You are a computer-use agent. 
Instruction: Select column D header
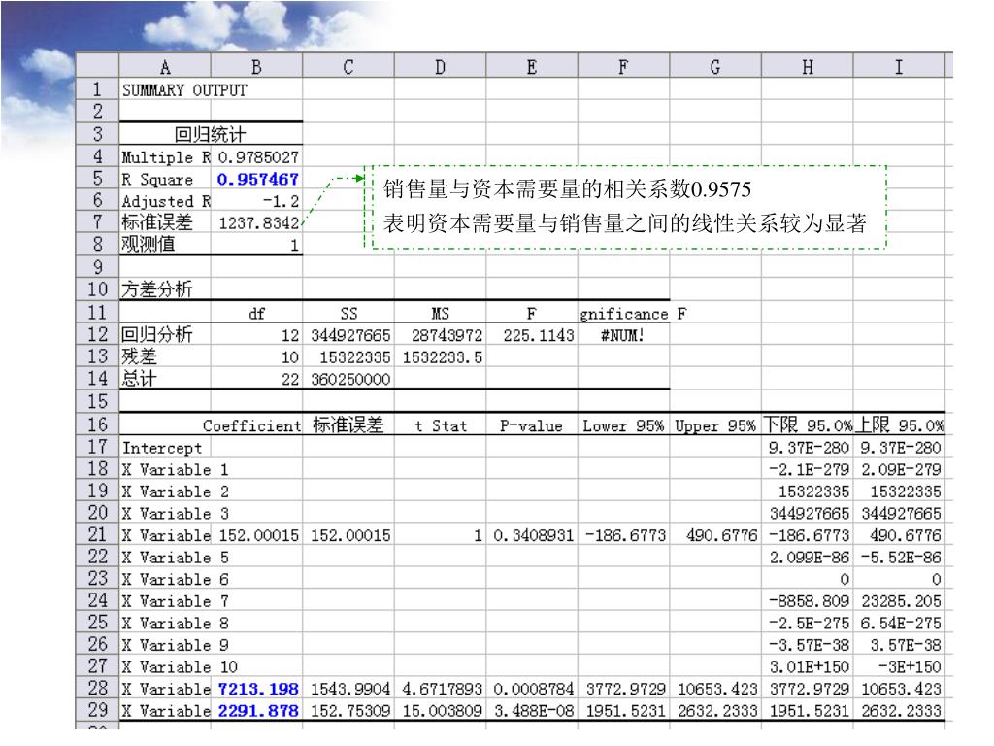(441, 67)
